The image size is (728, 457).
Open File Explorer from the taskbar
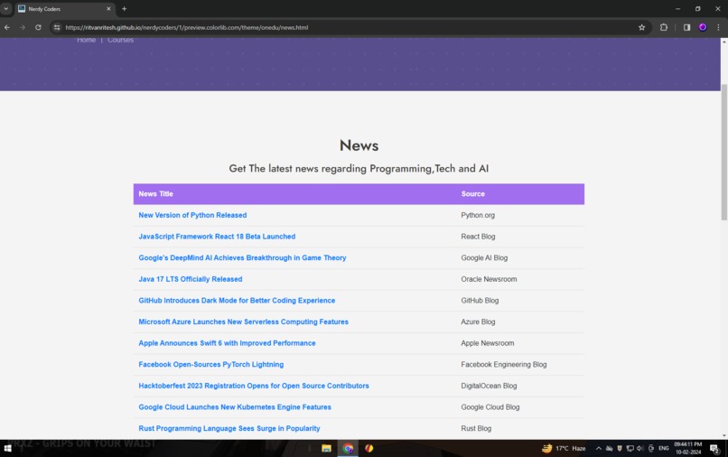(x=326, y=448)
